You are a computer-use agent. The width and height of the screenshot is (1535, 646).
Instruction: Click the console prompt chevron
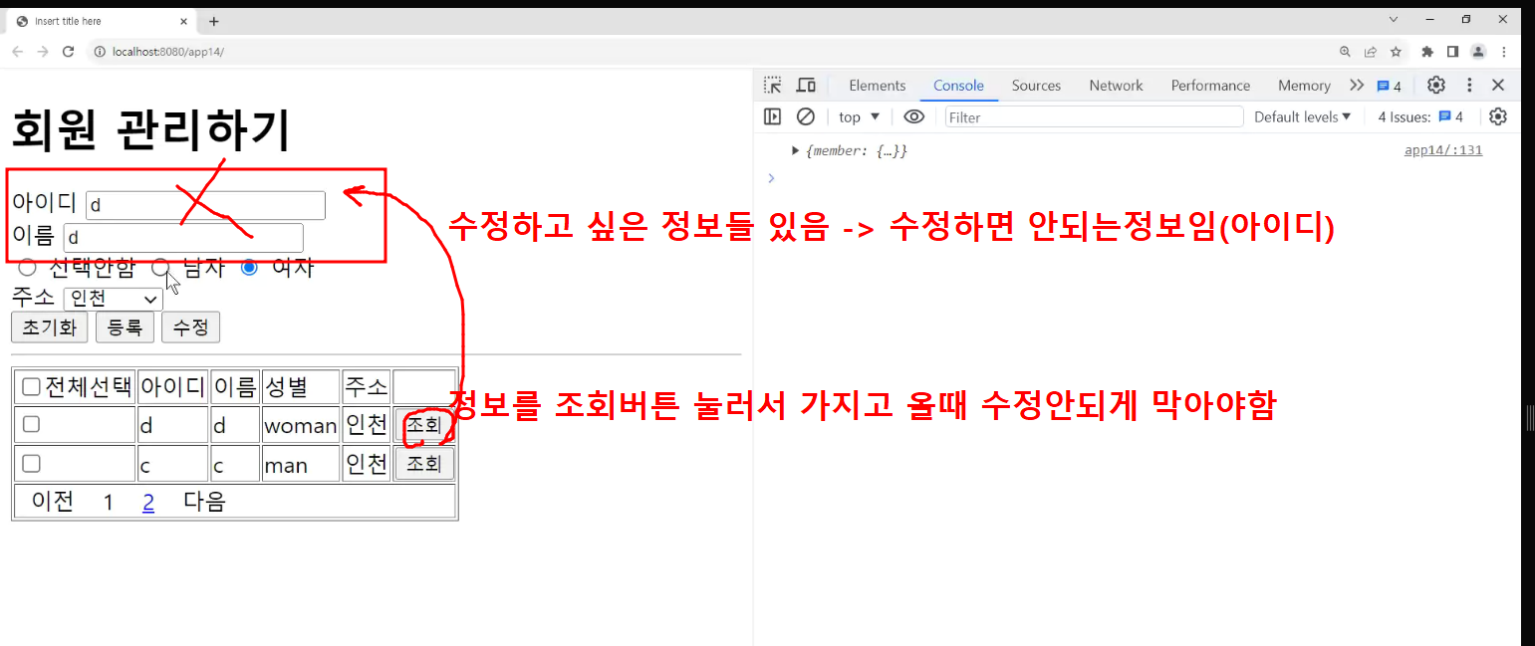[770, 178]
